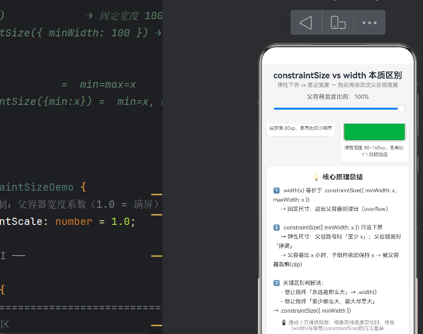
Task: Click the numbered 3 badge in summary
Action: click(276, 283)
